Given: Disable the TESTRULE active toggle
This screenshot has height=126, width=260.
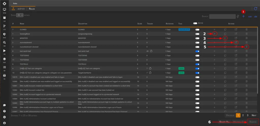Looking at the screenshot, I should [x=197, y=64].
